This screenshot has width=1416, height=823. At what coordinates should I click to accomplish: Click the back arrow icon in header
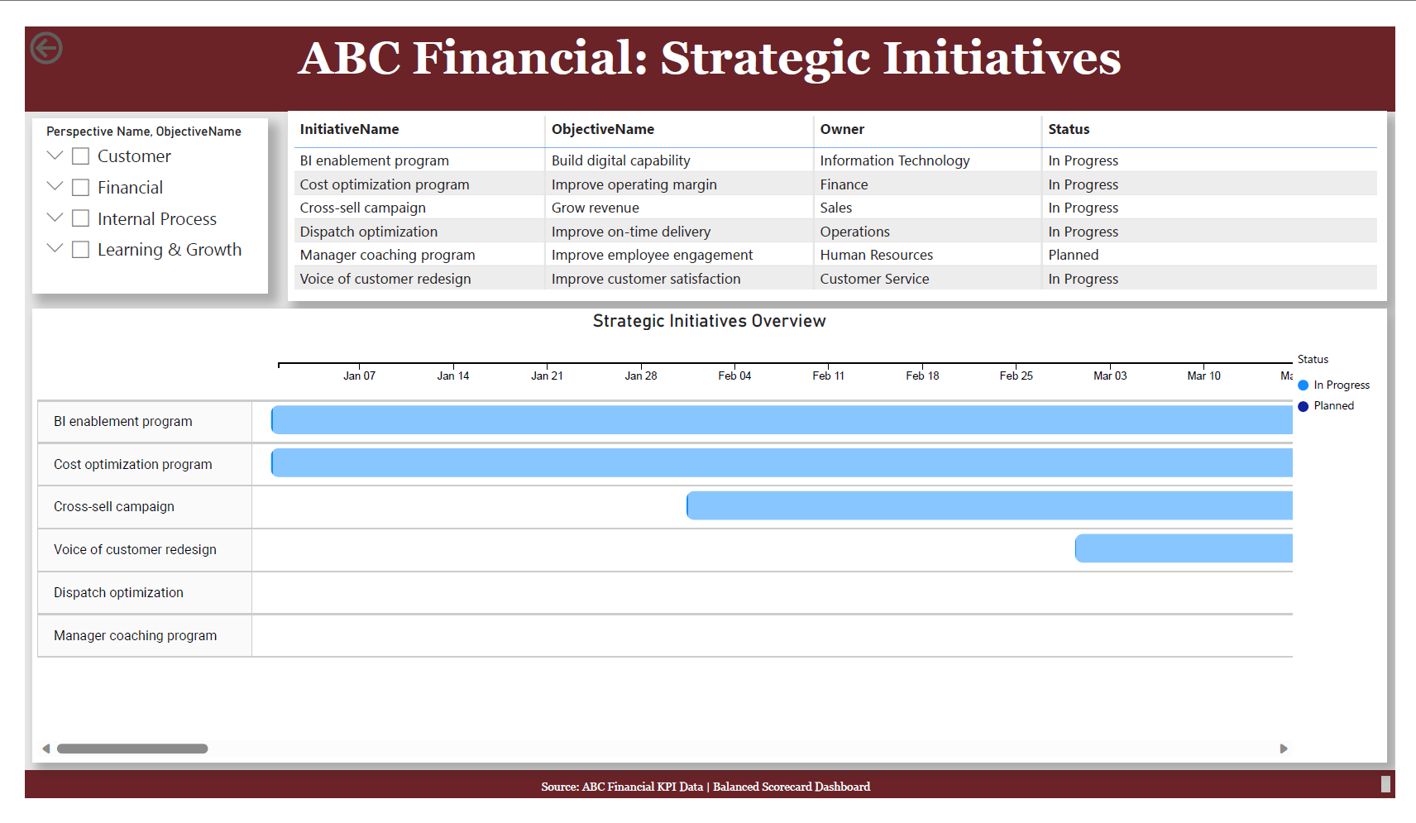coord(46,48)
